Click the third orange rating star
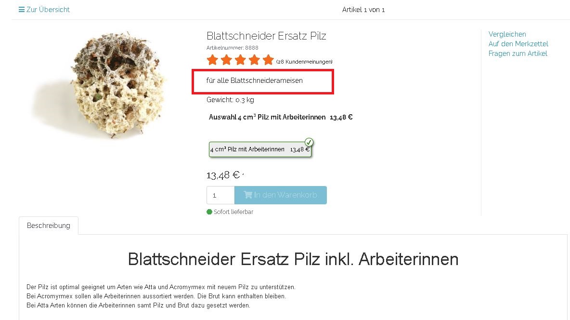This screenshot has height=320, width=570. coord(240,60)
